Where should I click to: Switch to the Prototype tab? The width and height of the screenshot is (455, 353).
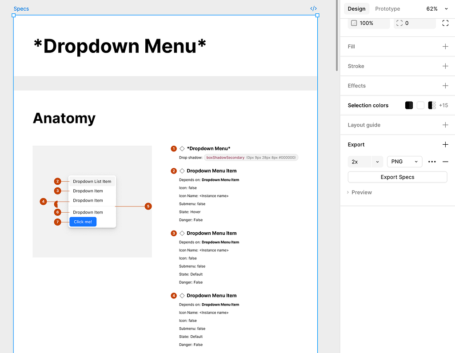(x=387, y=9)
